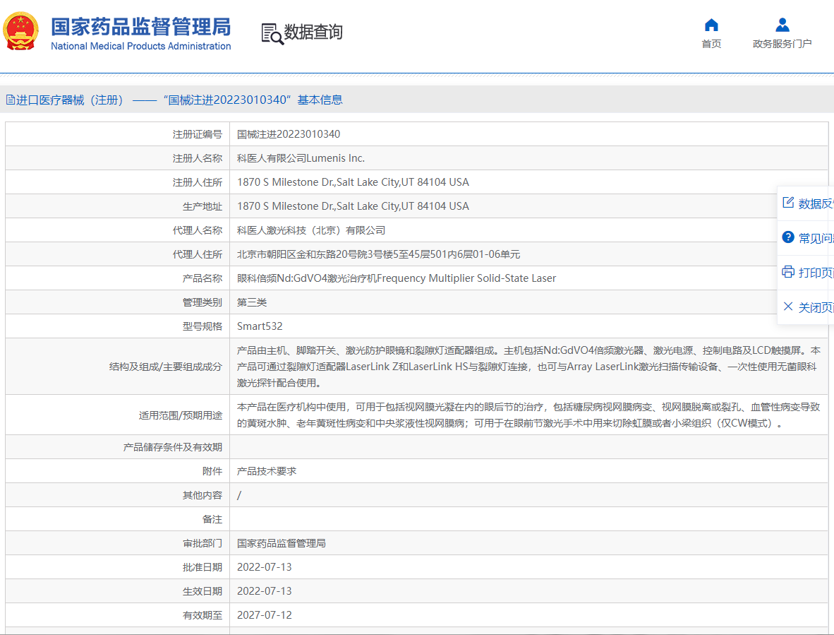Viewport: 834px width, 635px height.
Task: Open the 产品技术要求 attachment
Action: (x=267, y=471)
